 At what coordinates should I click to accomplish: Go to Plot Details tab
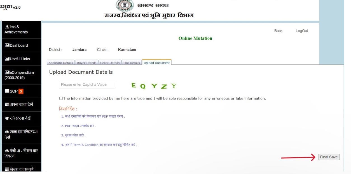132,63
